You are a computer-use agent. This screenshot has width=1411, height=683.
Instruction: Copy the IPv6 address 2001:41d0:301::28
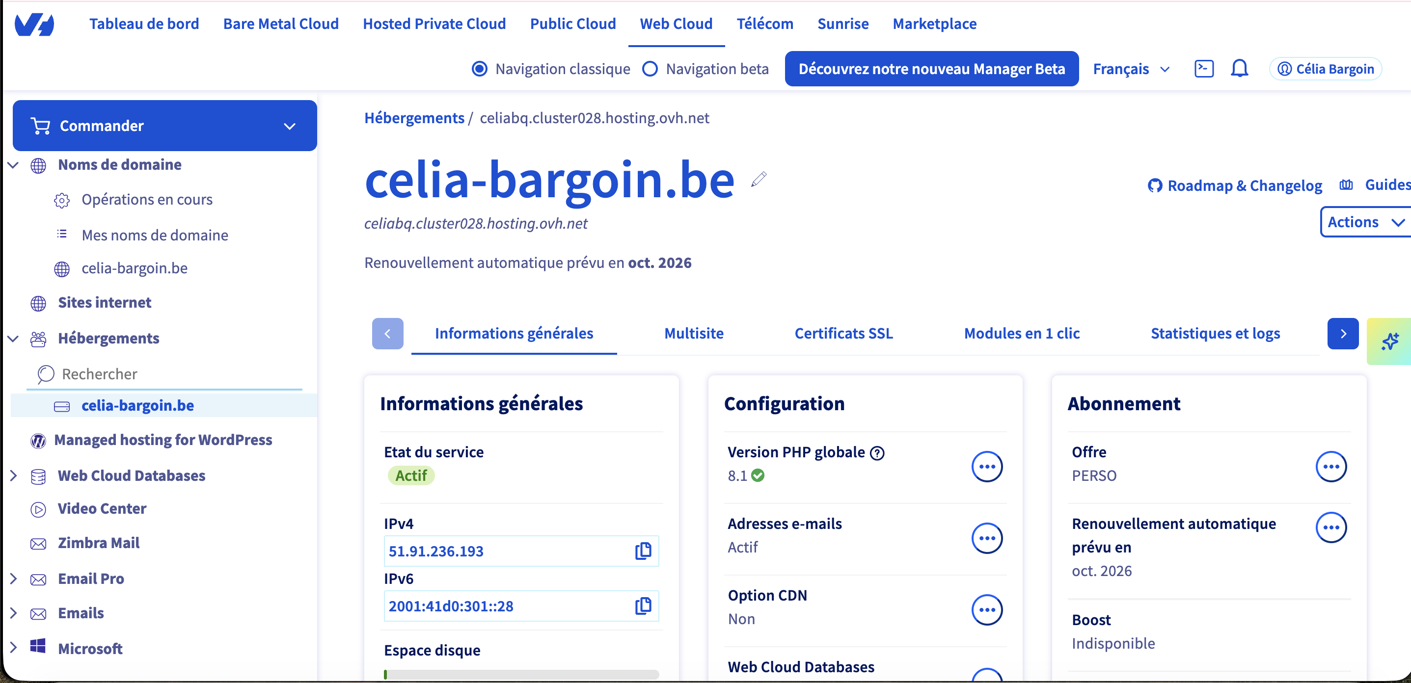(643, 606)
